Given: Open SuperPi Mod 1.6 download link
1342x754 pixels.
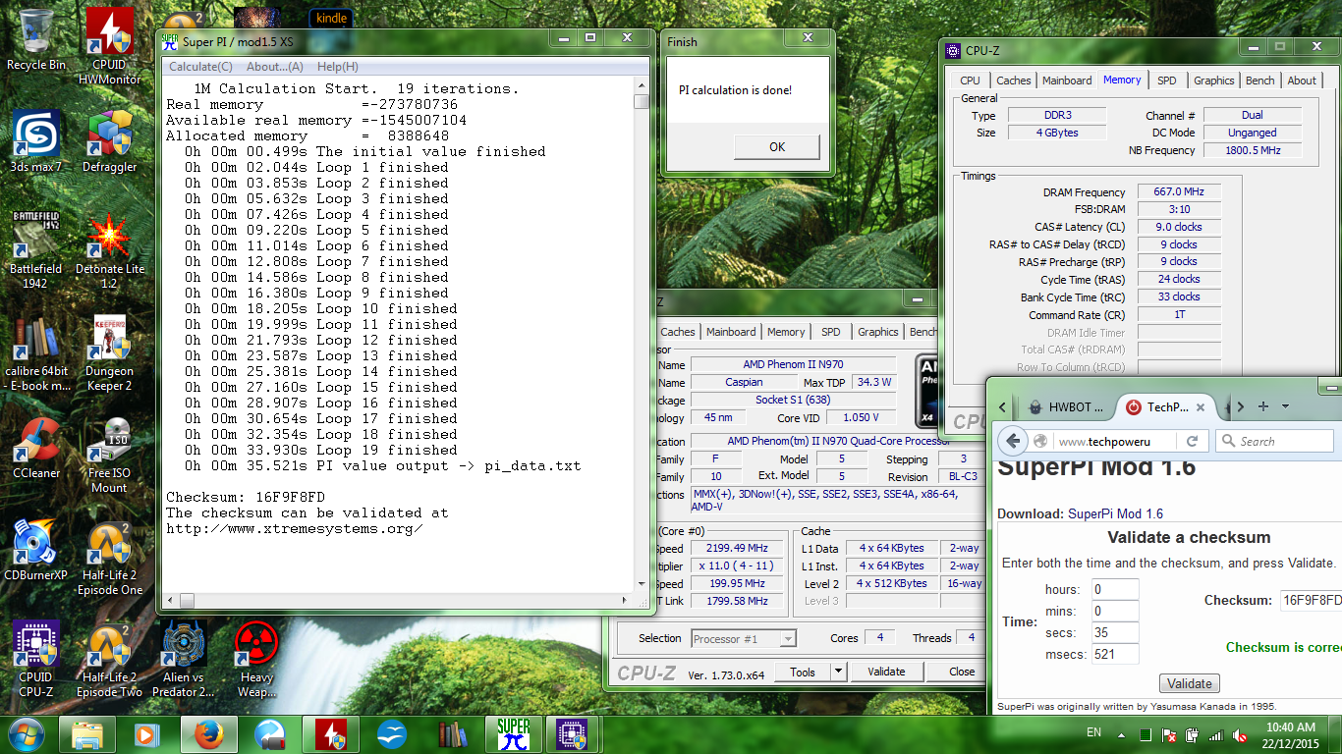Looking at the screenshot, I should (x=1115, y=513).
